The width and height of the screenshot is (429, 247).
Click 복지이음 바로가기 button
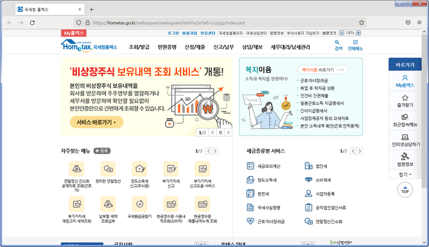(322, 70)
